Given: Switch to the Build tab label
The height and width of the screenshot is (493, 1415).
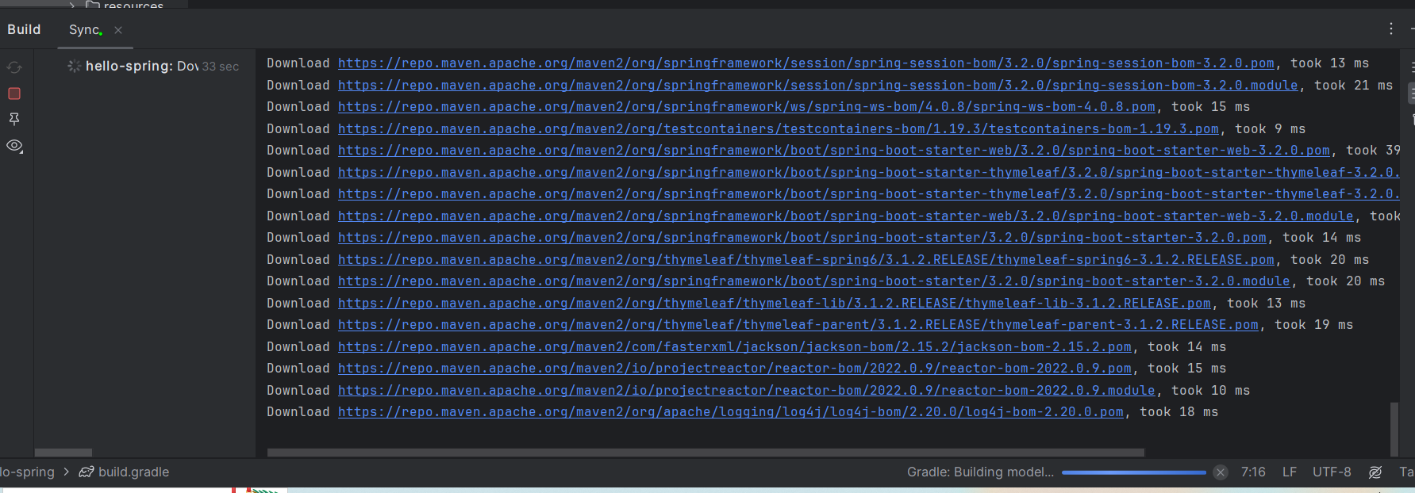Looking at the screenshot, I should point(24,29).
